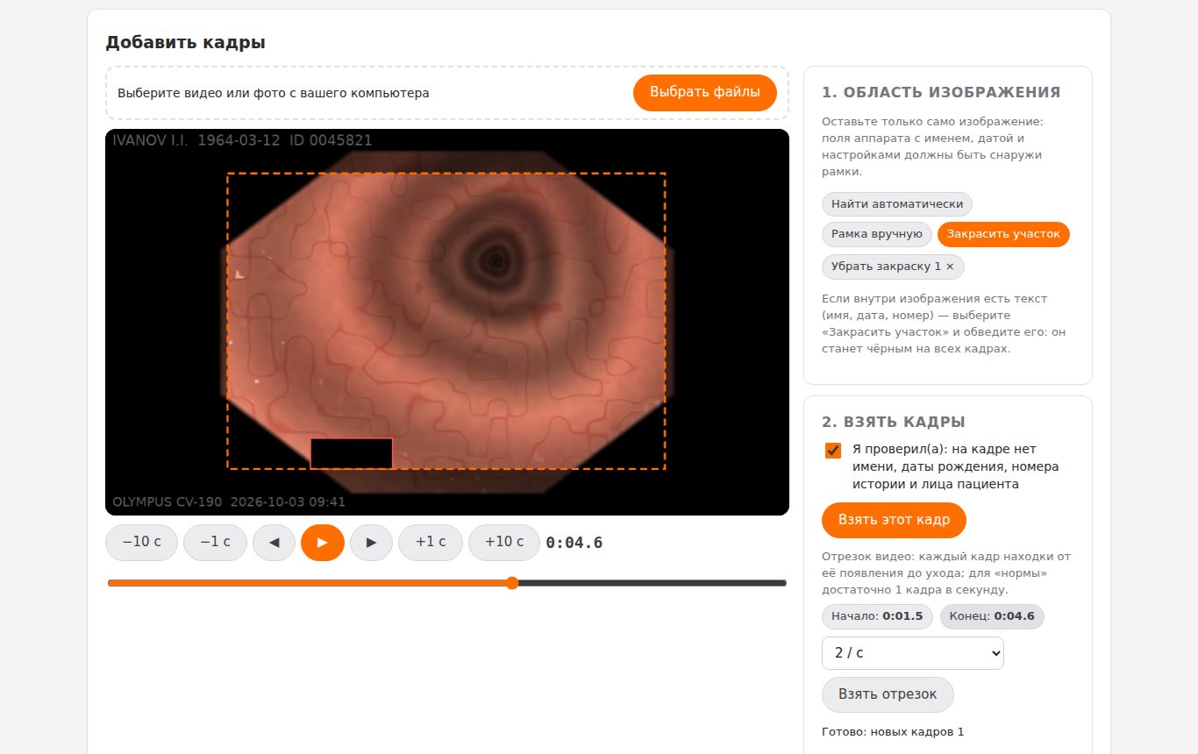Jump back 10 seconds
The image size is (1198, 754).
[x=141, y=543]
